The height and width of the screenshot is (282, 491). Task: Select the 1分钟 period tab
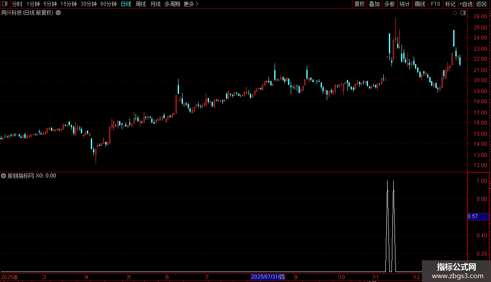tap(33, 4)
